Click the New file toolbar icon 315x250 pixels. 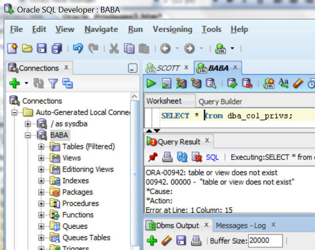tap(13, 48)
